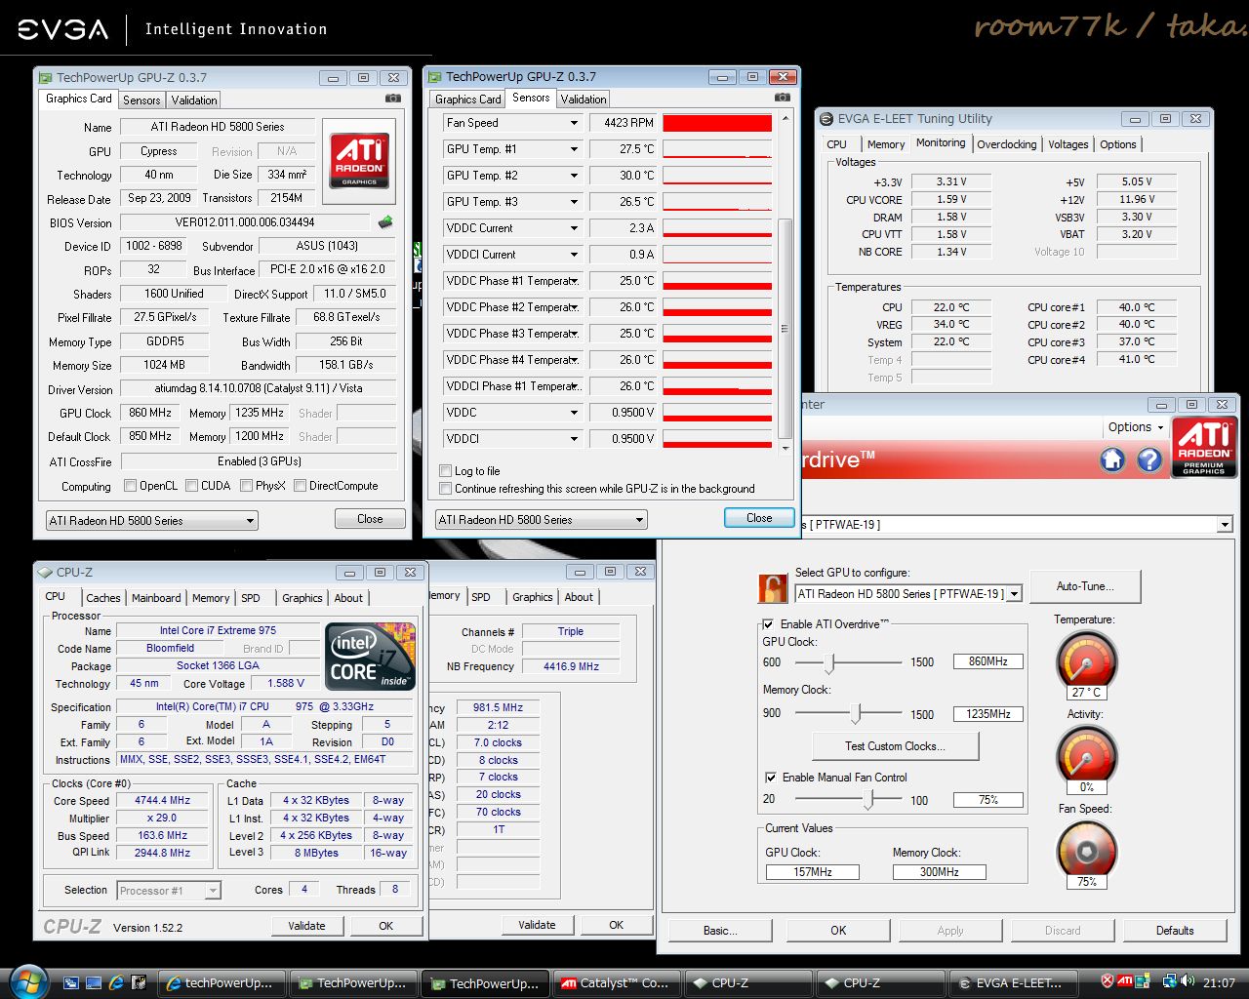This screenshot has height=999, width=1249.
Task: Click the Memory Clock slider handle
Action: (857, 714)
